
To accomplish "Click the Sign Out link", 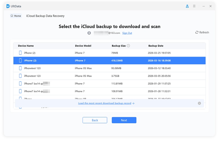I will point(127,33).
